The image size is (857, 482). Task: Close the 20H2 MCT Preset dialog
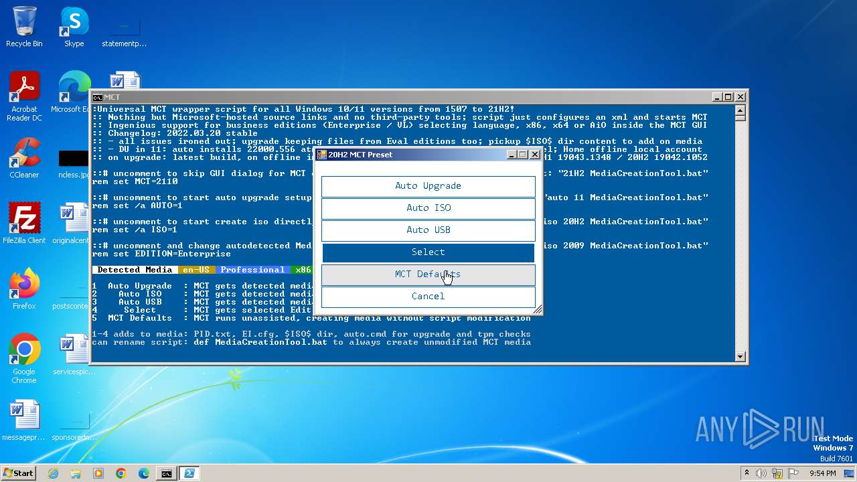534,155
